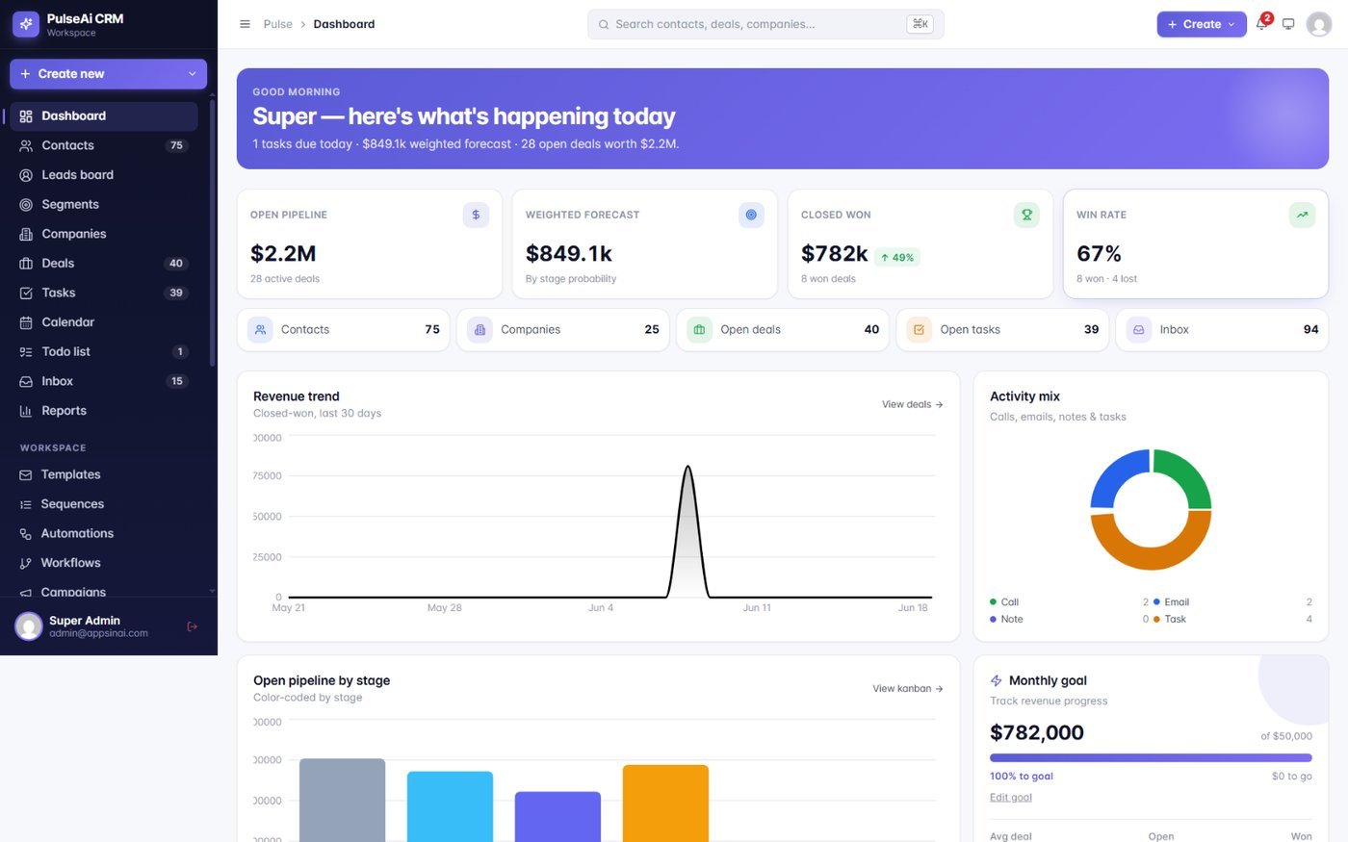The width and height of the screenshot is (1348, 842).
Task: Open Contacts in the sidebar
Action: 104,145
